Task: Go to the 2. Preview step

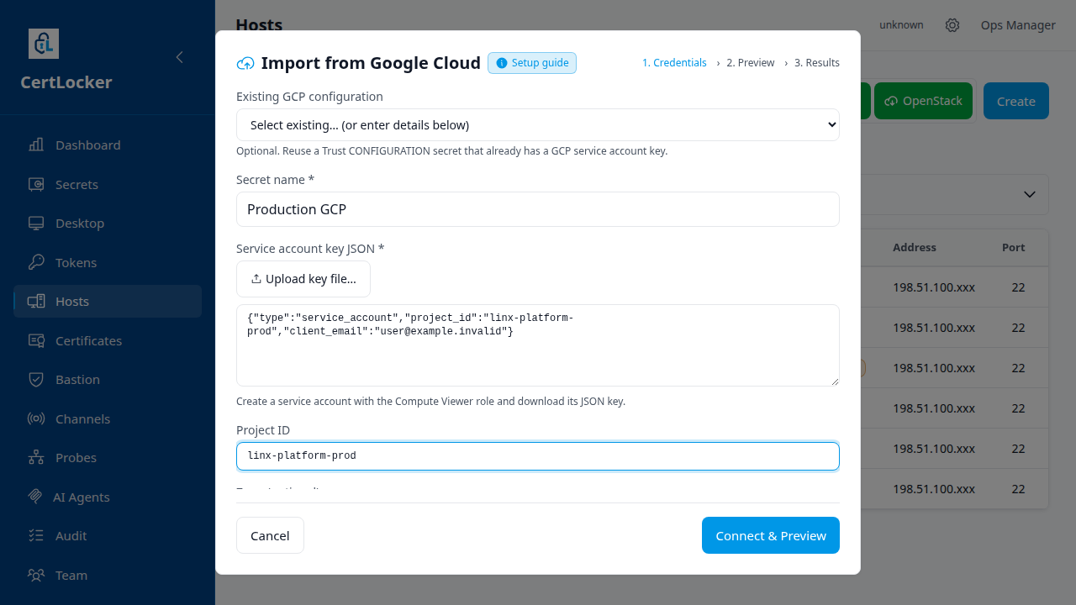Action: (751, 63)
